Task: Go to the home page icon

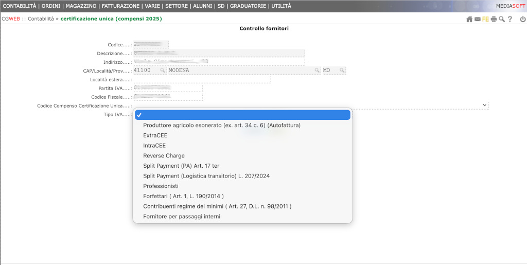Action: coord(469,20)
